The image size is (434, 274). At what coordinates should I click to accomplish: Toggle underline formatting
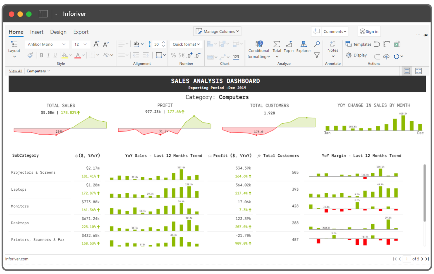[55, 55]
